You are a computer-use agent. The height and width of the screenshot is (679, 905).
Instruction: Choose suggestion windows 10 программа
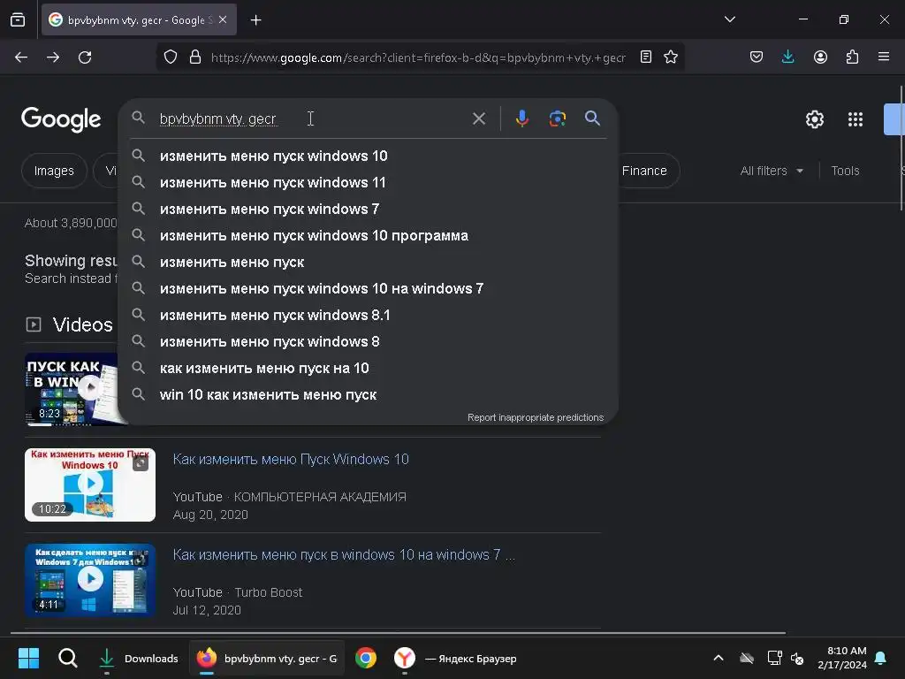(x=368, y=235)
